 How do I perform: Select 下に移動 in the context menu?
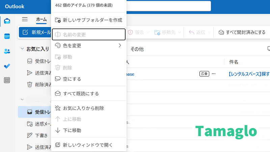tap(72, 130)
